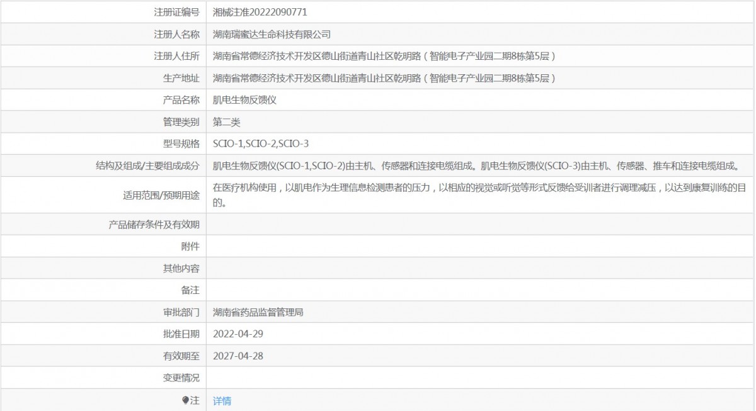Click the 有效期至 label

tap(181, 356)
